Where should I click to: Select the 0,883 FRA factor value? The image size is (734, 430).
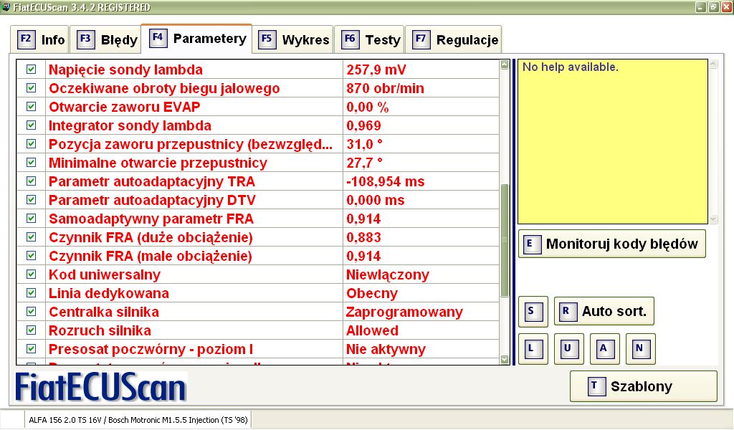[x=421, y=237]
